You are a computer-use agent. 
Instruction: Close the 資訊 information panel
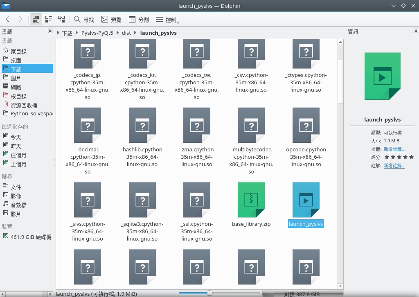tap(416, 31)
